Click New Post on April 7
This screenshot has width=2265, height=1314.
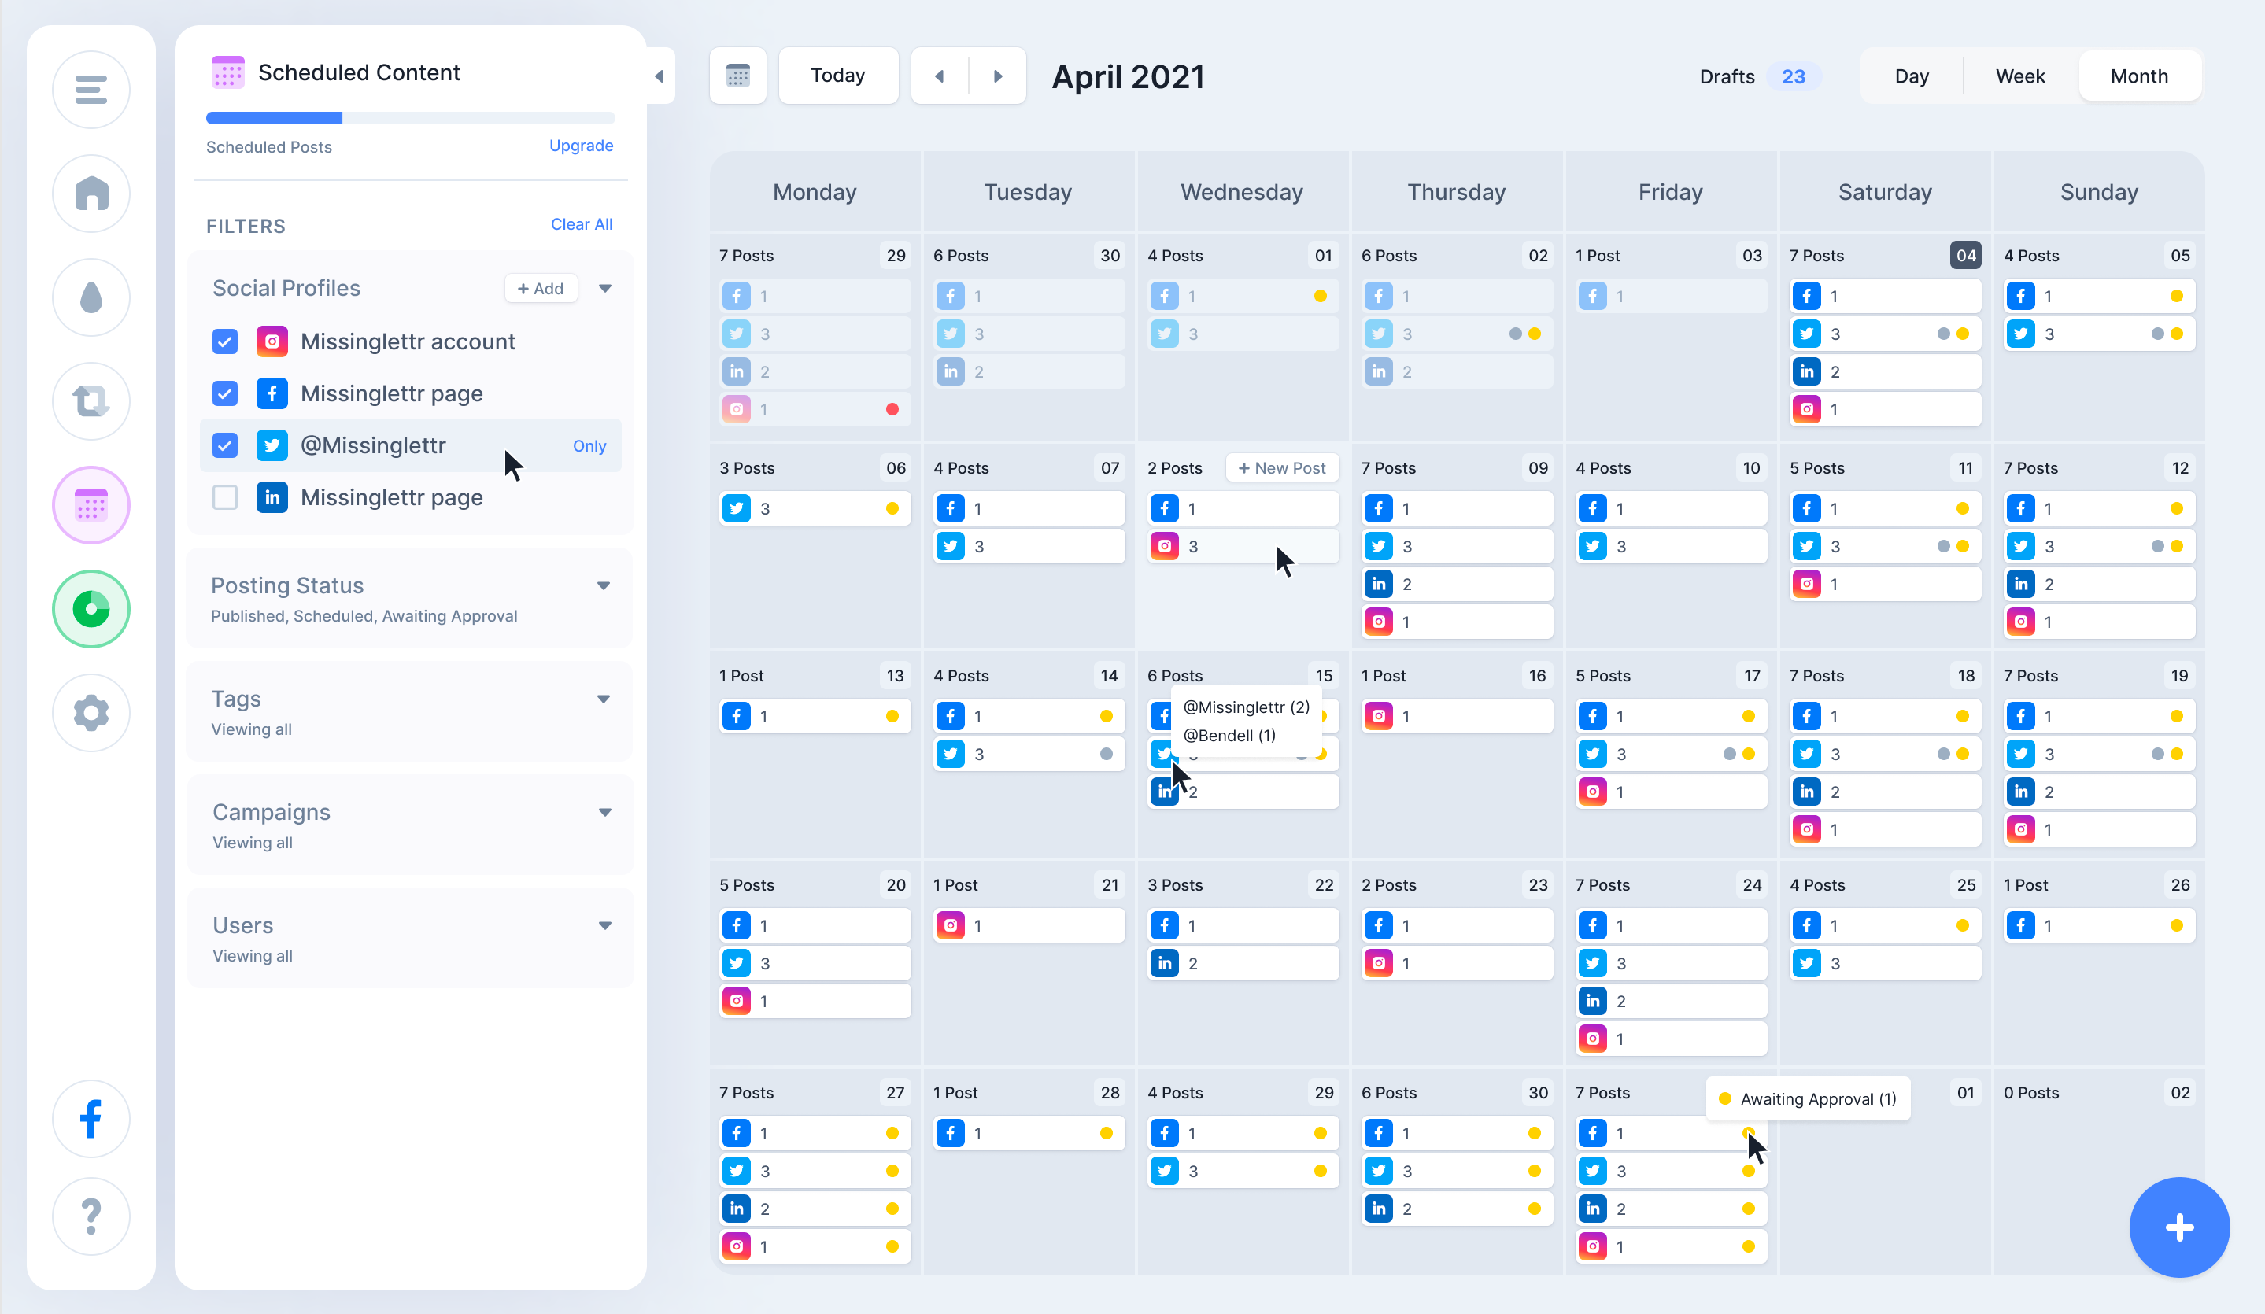point(1283,467)
